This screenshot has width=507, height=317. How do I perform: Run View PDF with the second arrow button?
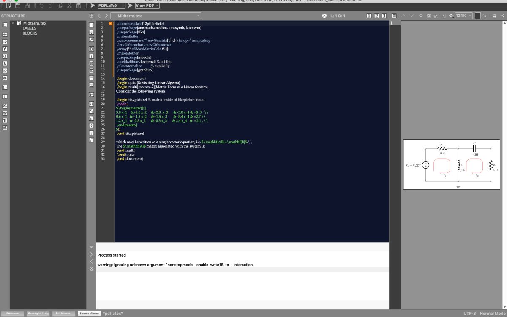[x=130, y=5]
